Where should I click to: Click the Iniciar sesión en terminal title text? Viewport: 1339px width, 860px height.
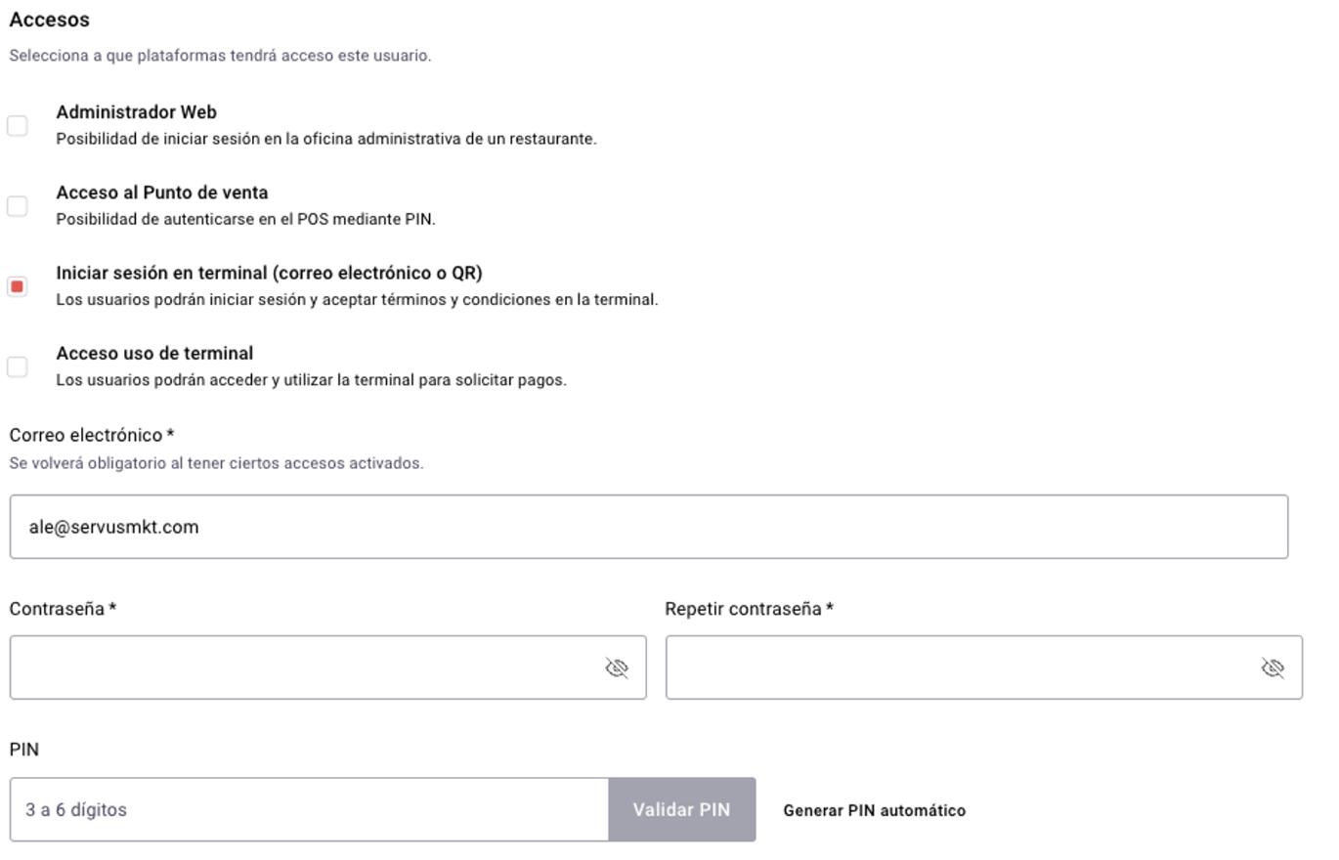tap(269, 273)
